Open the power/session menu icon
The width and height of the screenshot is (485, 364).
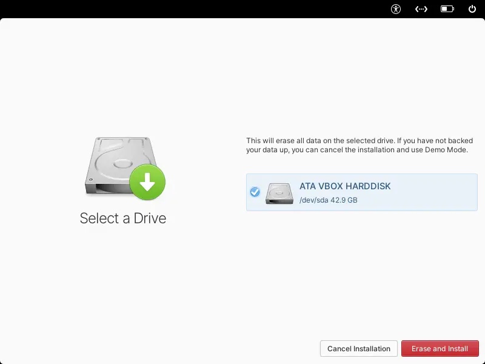[472, 9]
